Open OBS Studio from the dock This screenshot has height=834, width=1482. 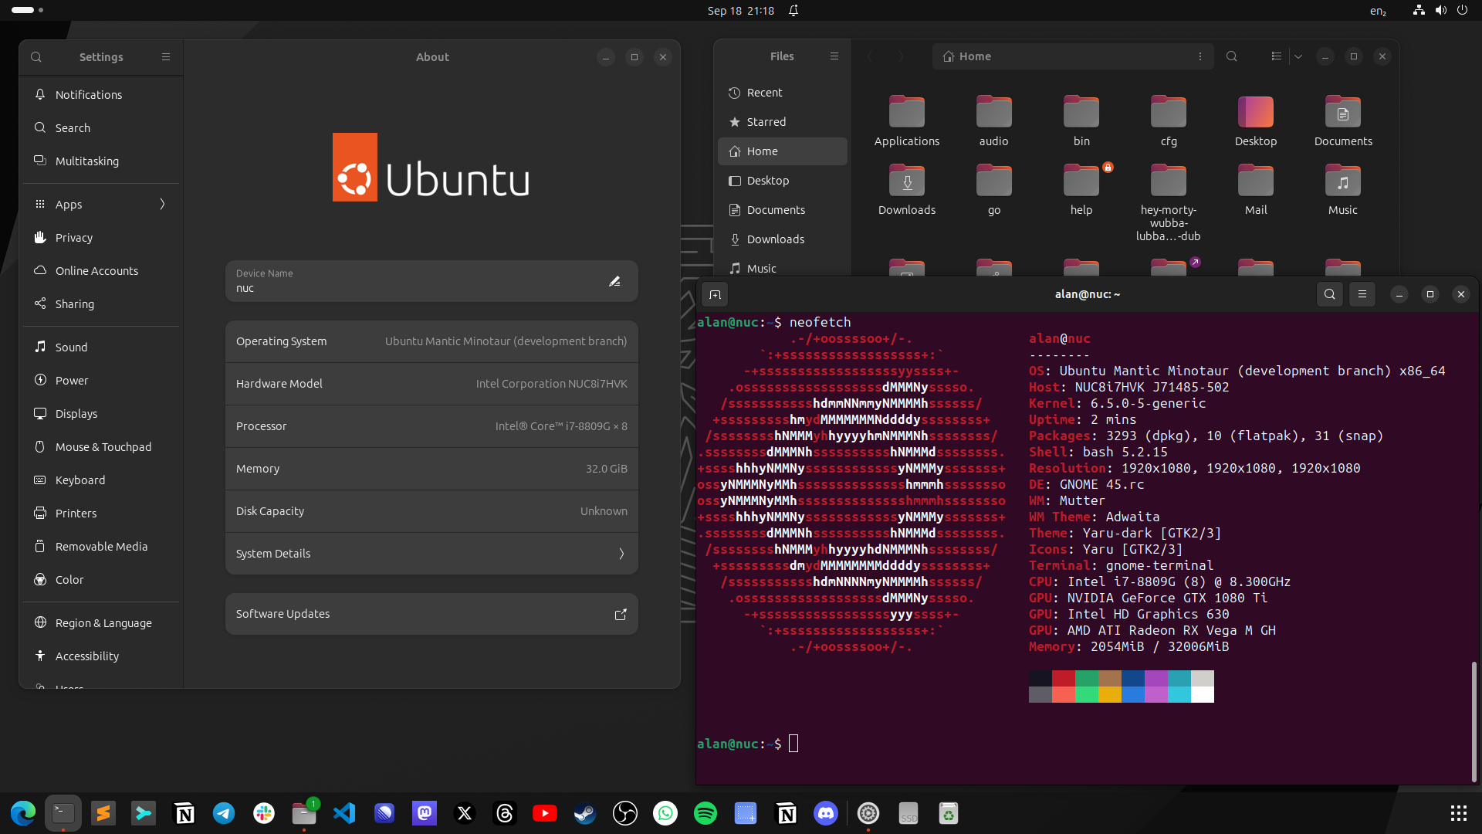coord(625,813)
